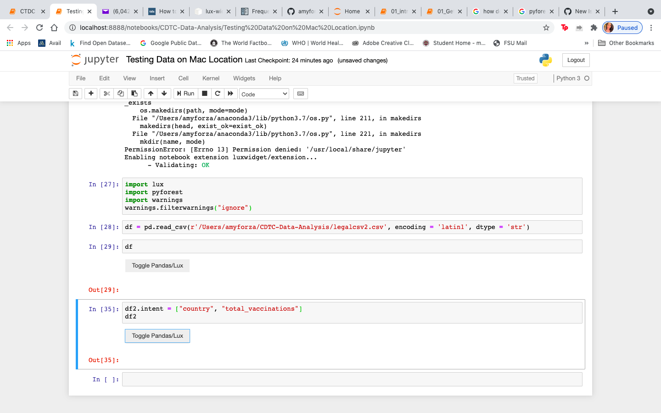Toggle Pandas/Lux view for the Out[29] output
The height and width of the screenshot is (413, 661).
point(157,266)
